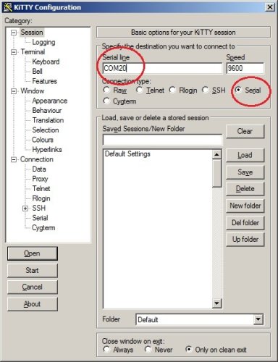This screenshot has height=362, width=278.
Task: Click the Open button
Action: pyautogui.click(x=33, y=253)
